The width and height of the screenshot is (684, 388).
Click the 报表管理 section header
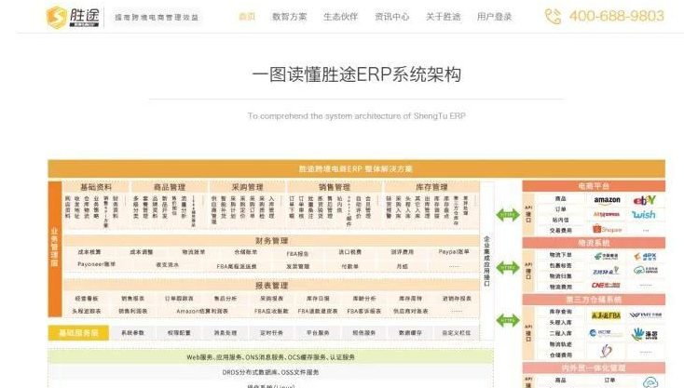tap(271, 286)
